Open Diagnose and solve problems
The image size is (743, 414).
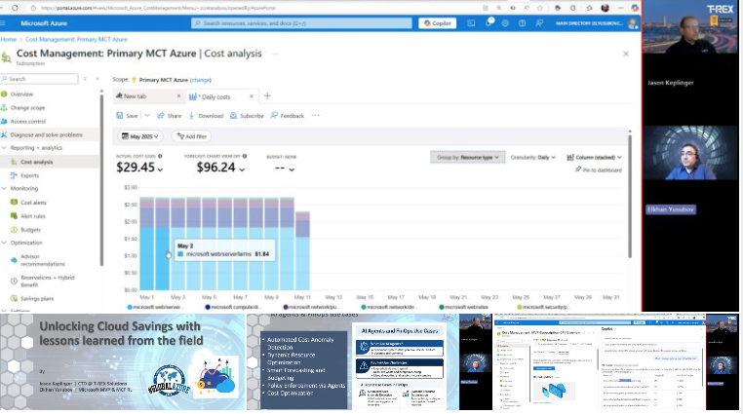(47, 134)
